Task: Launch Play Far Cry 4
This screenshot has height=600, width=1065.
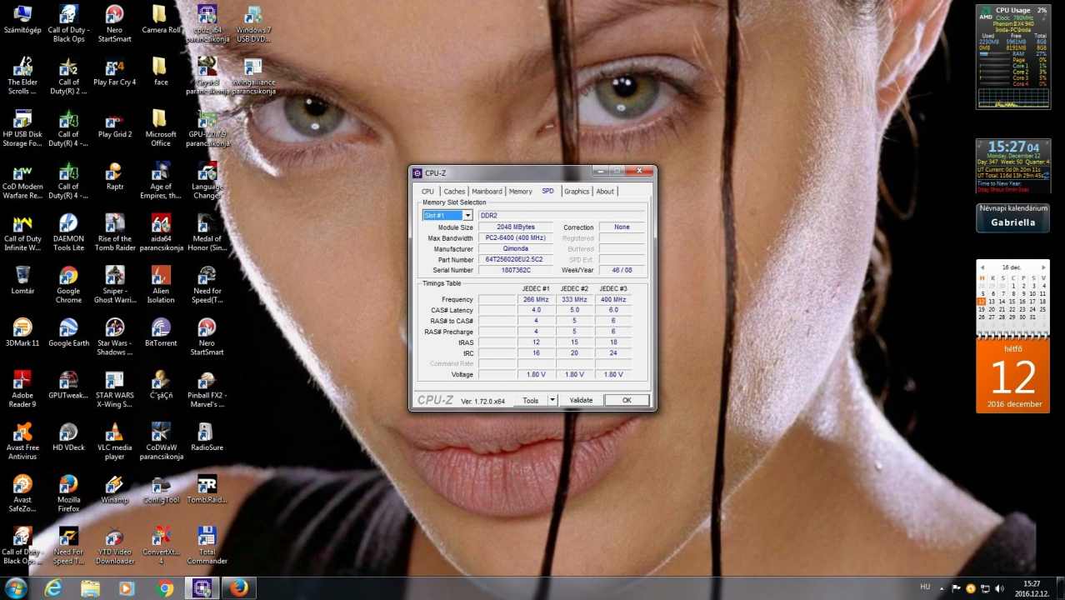Action: point(115,72)
